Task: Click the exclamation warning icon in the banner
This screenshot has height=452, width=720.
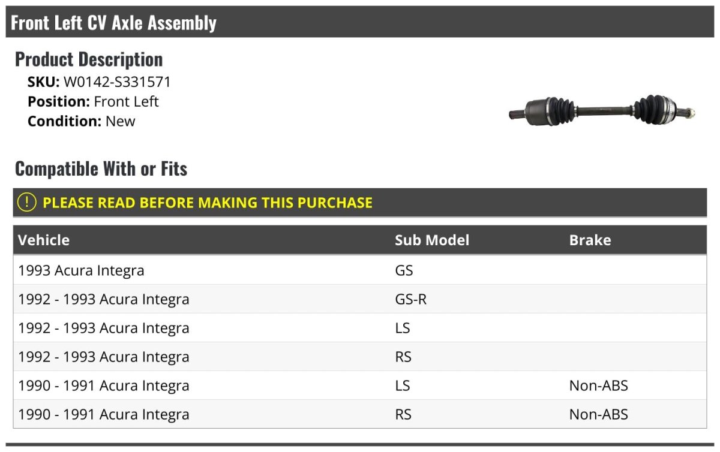Action: [x=27, y=202]
